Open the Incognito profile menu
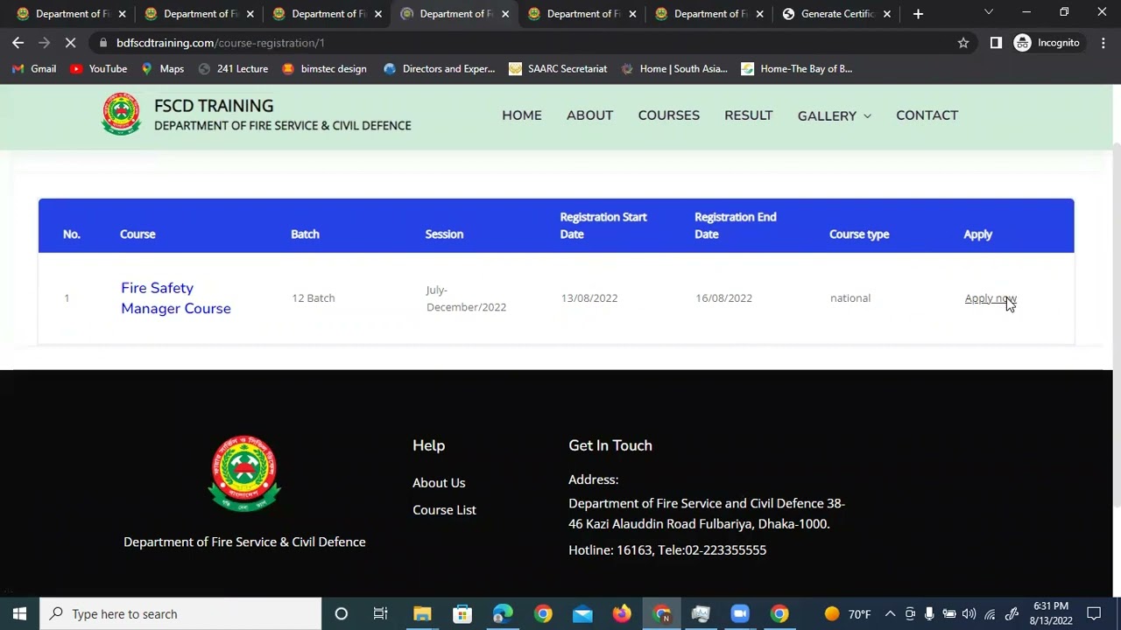 point(1047,43)
